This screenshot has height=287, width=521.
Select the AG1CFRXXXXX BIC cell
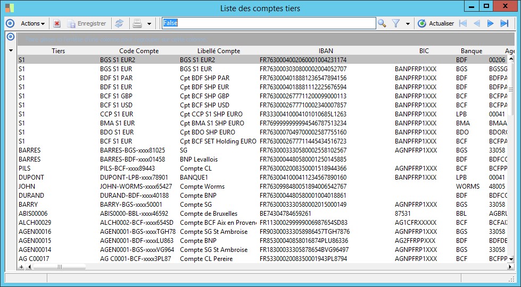tap(424, 223)
